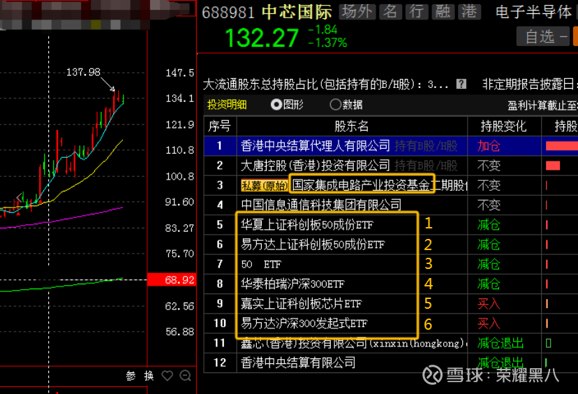578x394 pixels.
Task: Click the 换 button below the chart
Action: [149, 376]
